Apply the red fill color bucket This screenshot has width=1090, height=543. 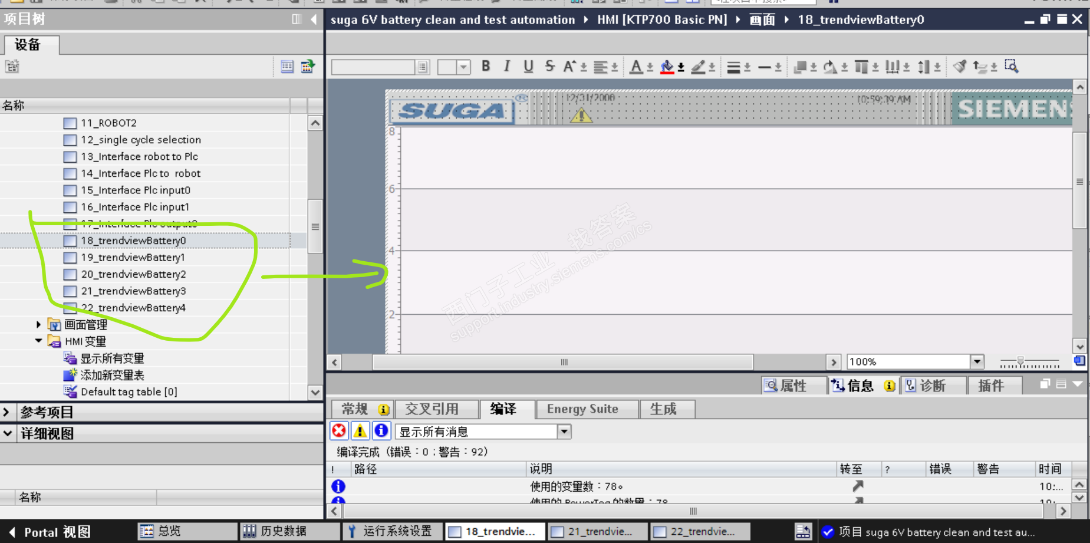point(667,67)
